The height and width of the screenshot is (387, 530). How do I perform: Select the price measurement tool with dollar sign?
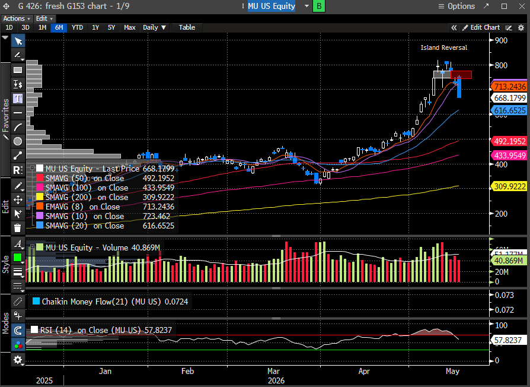point(18,84)
